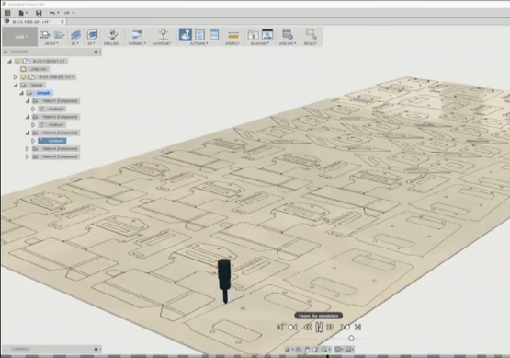Image resolution: width=510 pixels, height=358 pixels.
Task: Open Display Settings monitor icon
Action: coord(338,350)
